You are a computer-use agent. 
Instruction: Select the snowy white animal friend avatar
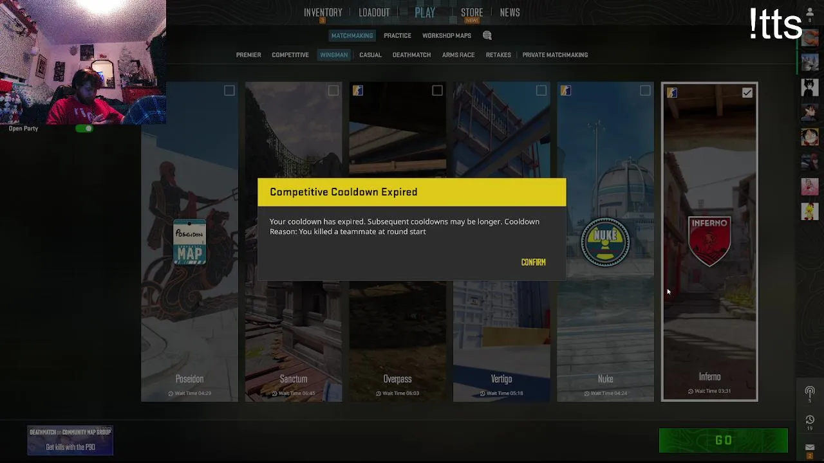(x=810, y=63)
